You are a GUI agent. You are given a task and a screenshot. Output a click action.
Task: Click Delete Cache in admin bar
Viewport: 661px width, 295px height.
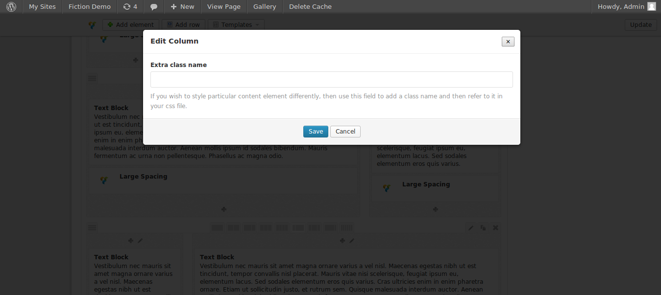pyautogui.click(x=310, y=6)
